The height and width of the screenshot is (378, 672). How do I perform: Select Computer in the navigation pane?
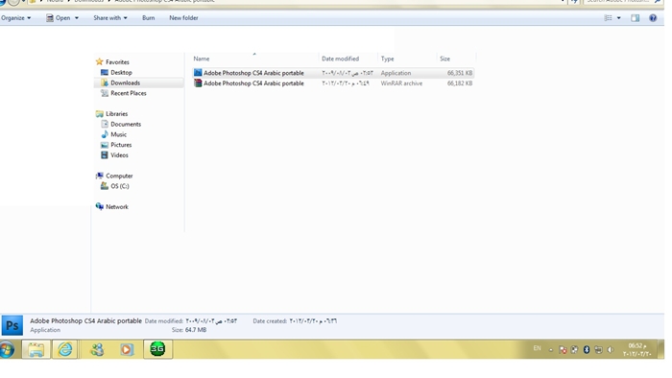pos(119,176)
